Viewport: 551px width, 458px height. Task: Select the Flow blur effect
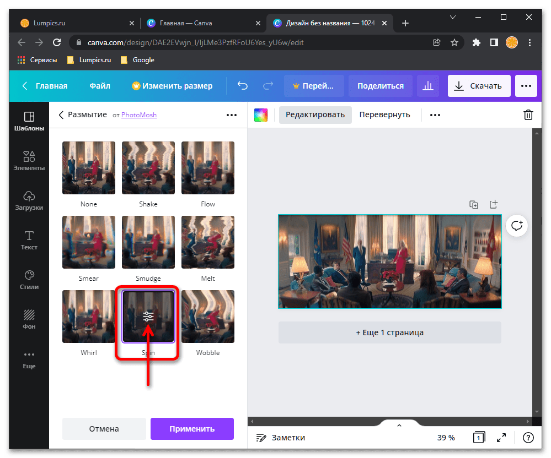click(x=208, y=168)
